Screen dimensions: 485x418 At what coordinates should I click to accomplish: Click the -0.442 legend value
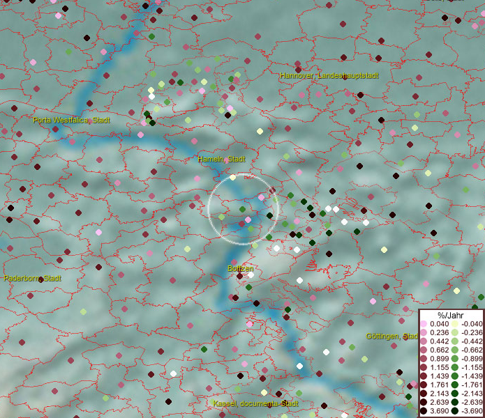[x=472, y=341]
